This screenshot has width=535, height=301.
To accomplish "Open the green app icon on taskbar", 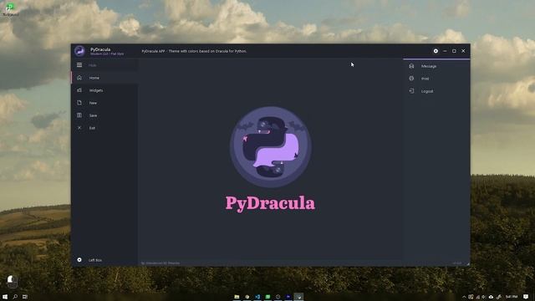I will click(x=267, y=297).
